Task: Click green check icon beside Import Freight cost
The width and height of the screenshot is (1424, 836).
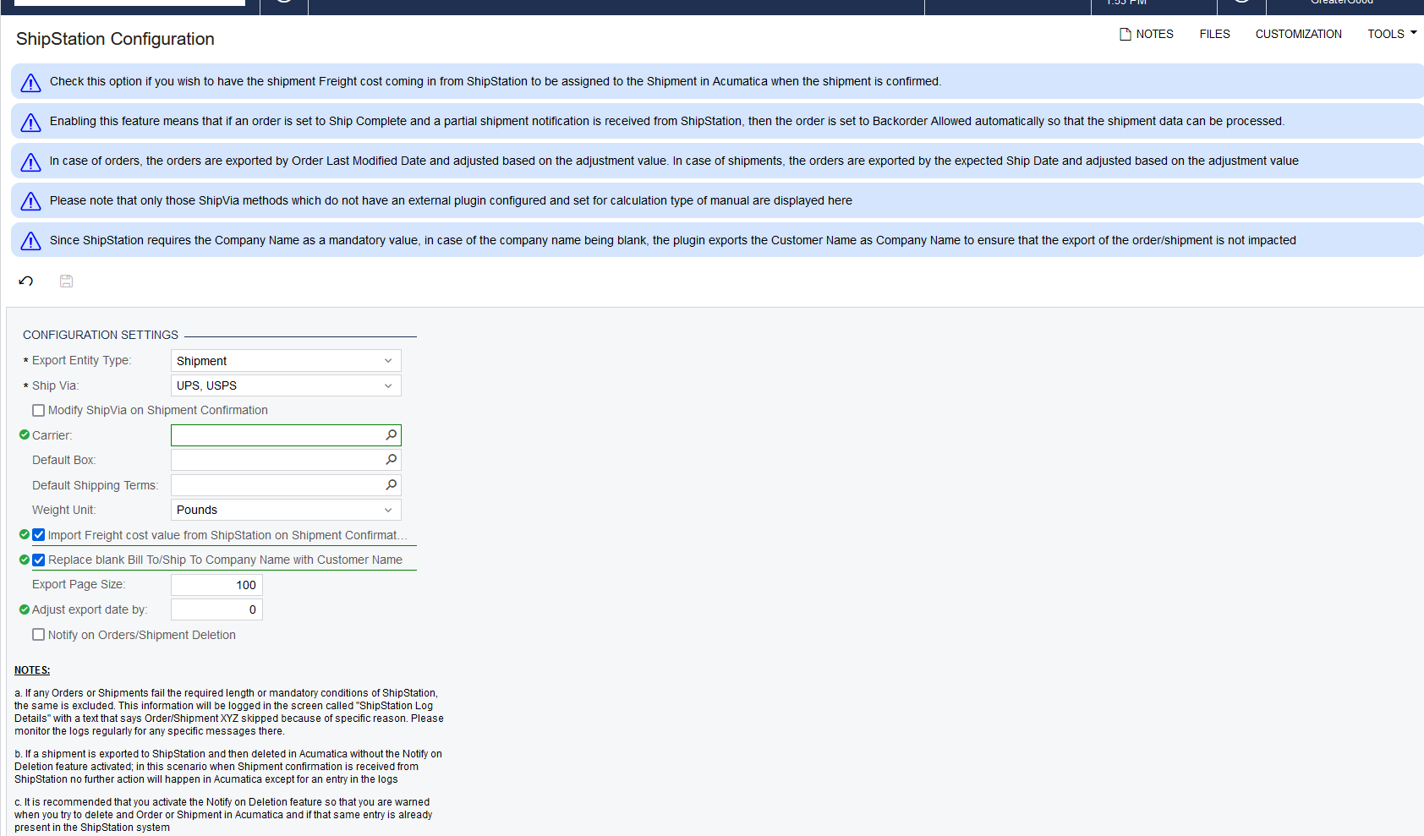Action: tap(25, 534)
